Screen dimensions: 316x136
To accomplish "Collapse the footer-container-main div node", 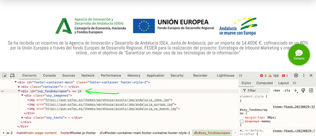I will pos(16,82).
